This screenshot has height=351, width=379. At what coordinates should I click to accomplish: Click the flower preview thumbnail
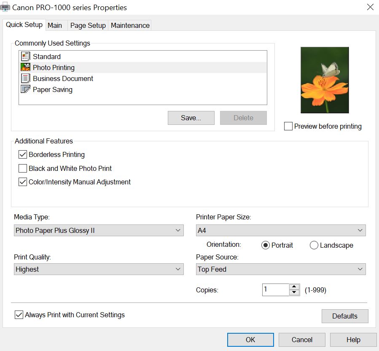tap(325, 80)
